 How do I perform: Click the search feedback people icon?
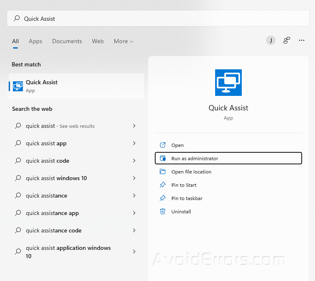(x=287, y=40)
